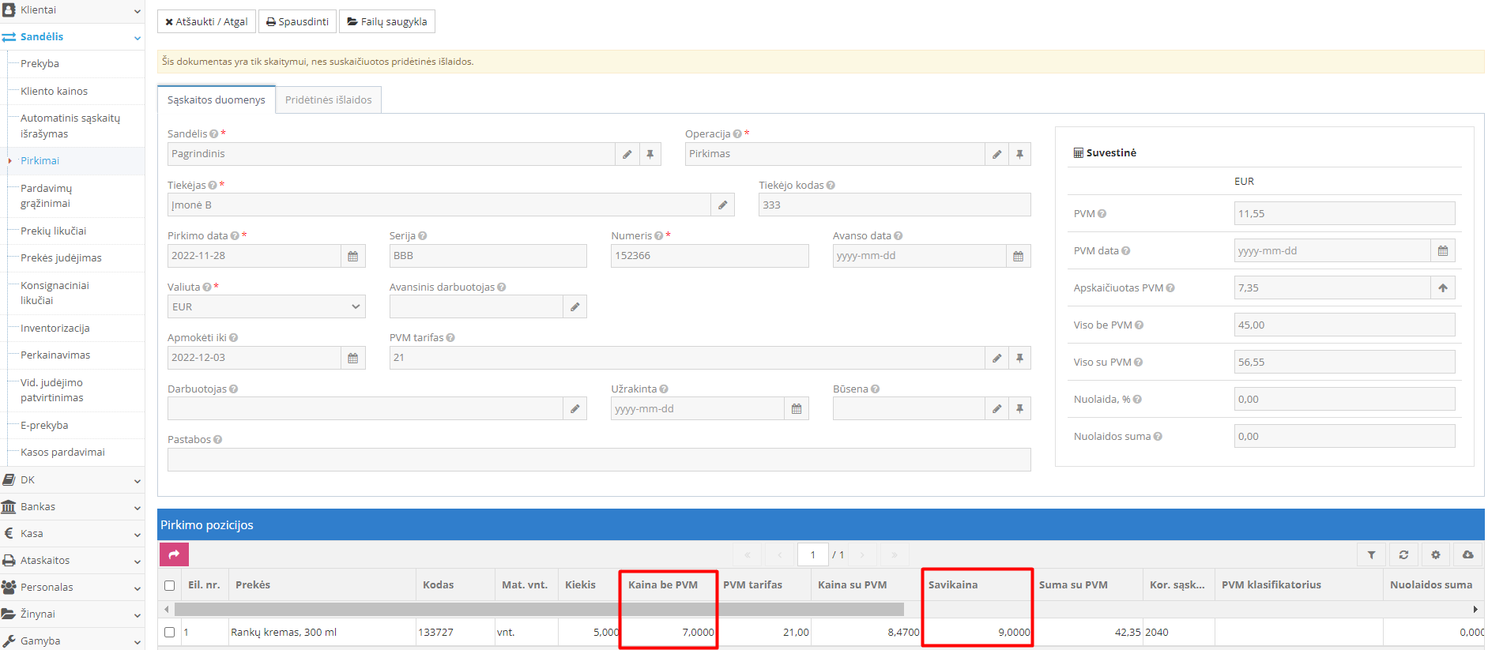Viewport: 1488px width, 650px height.
Task: Click the cloud download icon
Action: pyautogui.click(x=1467, y=555)
